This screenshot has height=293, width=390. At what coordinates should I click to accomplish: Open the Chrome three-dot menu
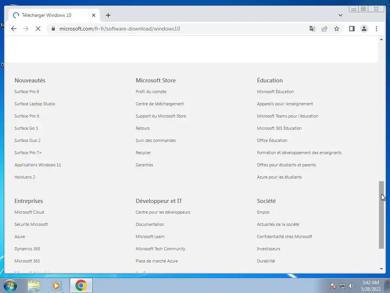click(x=376, y=29)
